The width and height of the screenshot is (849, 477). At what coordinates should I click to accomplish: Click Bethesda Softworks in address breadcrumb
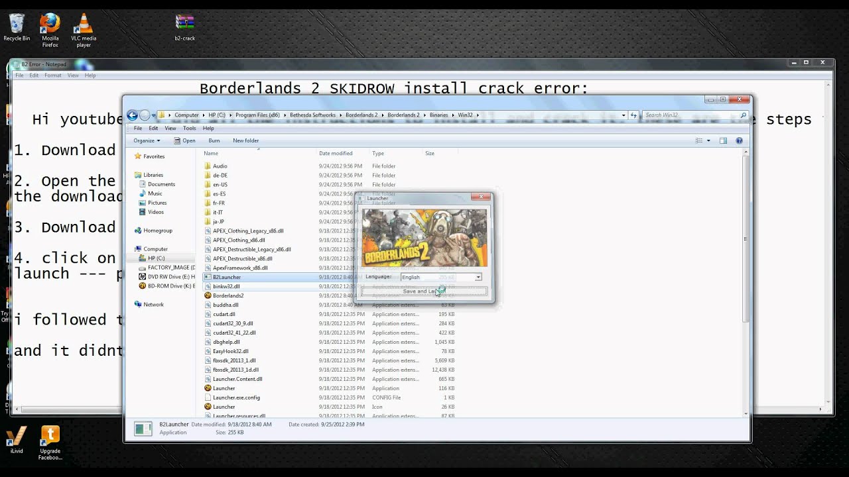pyautogui.click(x=312, y=115)
